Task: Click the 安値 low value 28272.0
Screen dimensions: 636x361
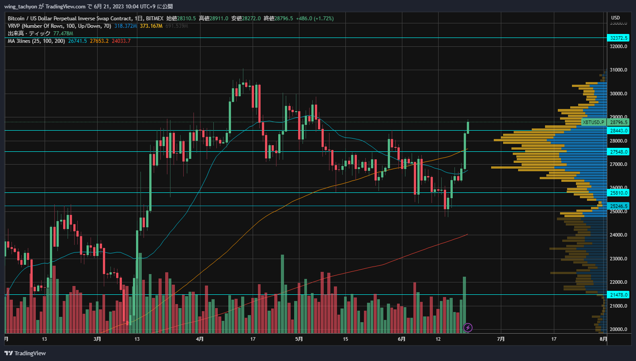Action: click(251, 19)
